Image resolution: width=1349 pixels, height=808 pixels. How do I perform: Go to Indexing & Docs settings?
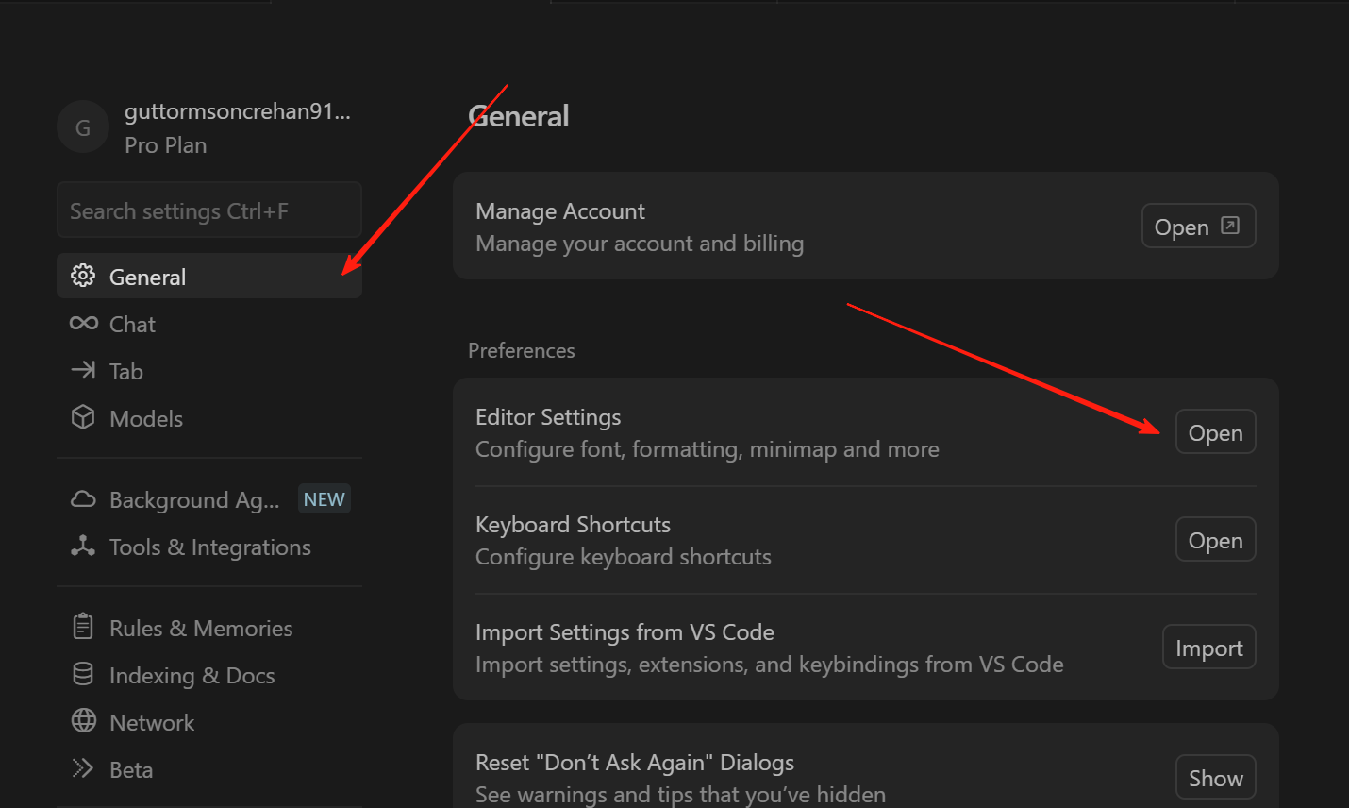(192, 675)
